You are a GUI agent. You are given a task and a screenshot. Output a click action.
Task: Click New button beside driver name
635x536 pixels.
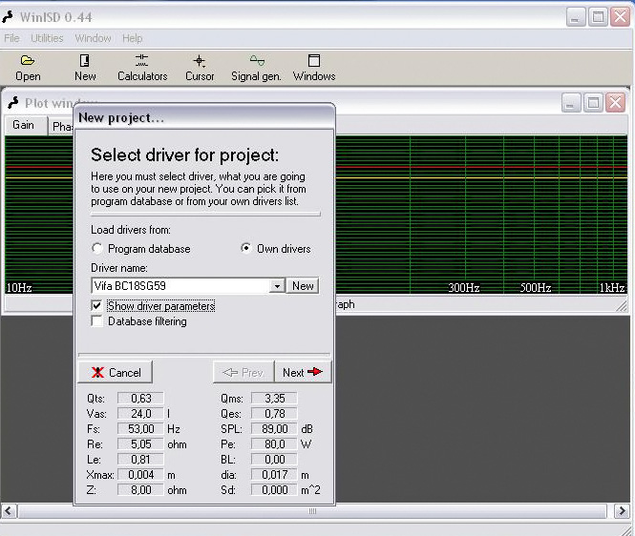point(303,286)
